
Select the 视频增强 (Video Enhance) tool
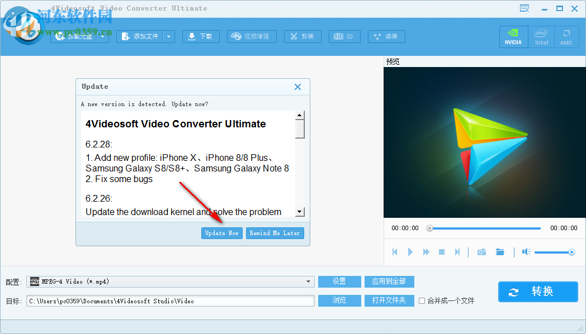(252, 36)
